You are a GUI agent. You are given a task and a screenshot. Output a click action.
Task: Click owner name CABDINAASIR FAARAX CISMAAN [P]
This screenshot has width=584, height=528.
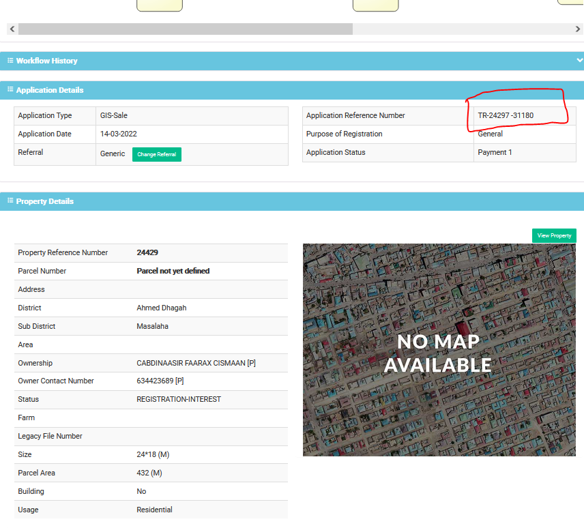tap(196, 363)
